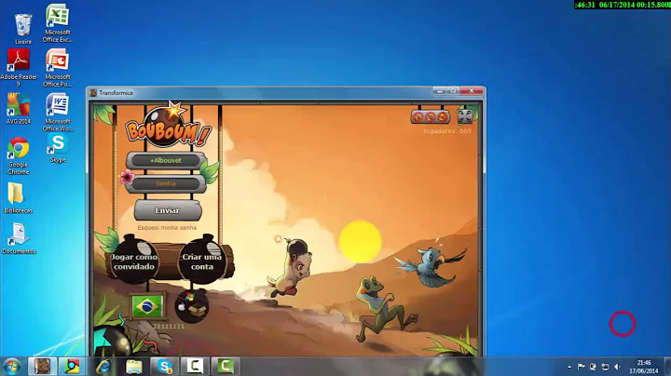Click the standalone download bomb icon
671x376 pixels.
click(192, 305)
